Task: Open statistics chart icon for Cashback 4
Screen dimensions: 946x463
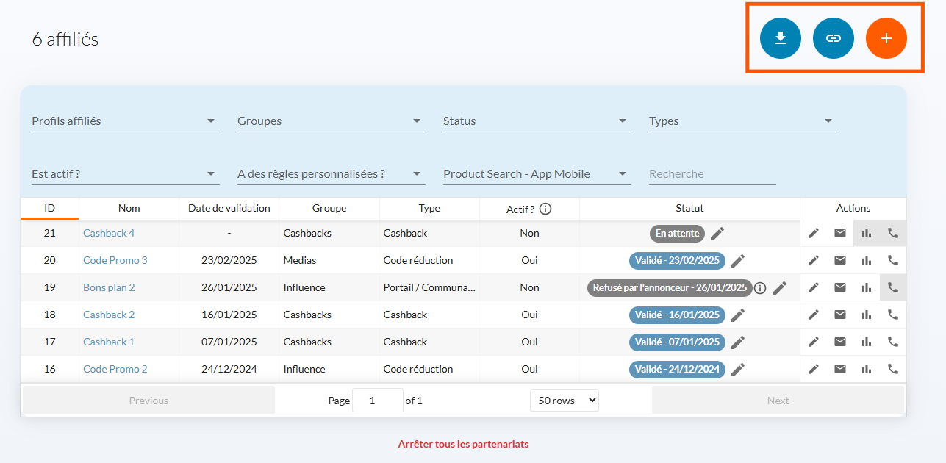Action: pyautogui.click(x=867, y=233)
